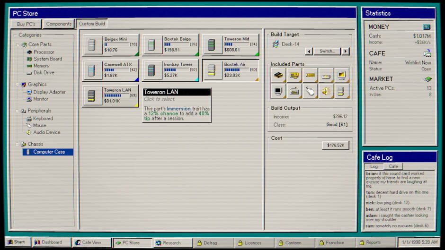Select the display adapter slot in Included Parts

pos(342,75)
